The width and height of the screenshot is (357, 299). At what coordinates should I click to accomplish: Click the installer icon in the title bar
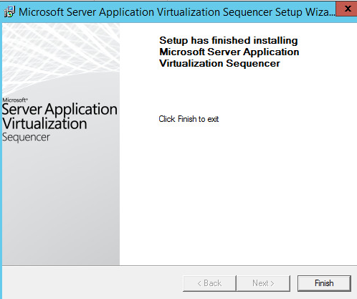(x=9, y=12)
